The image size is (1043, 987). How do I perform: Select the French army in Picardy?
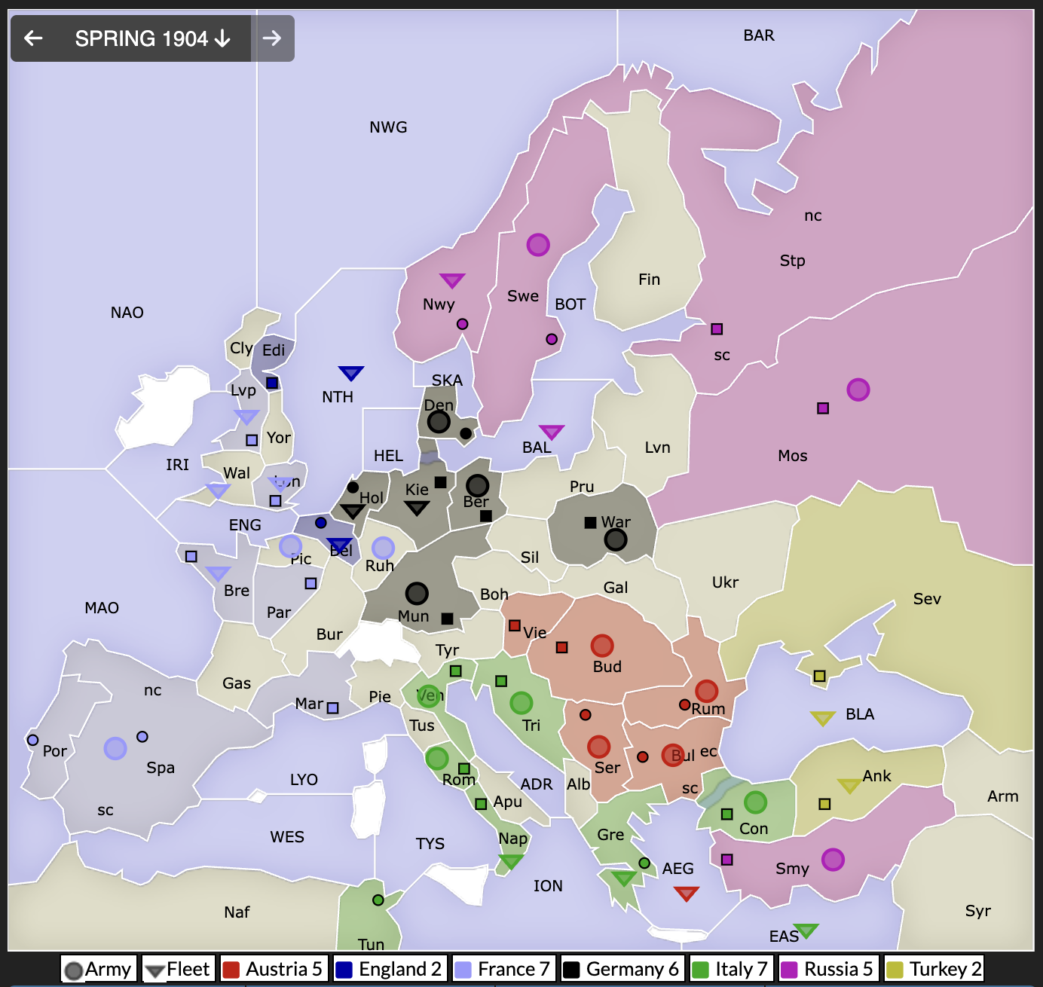click(x=291, y=546)
